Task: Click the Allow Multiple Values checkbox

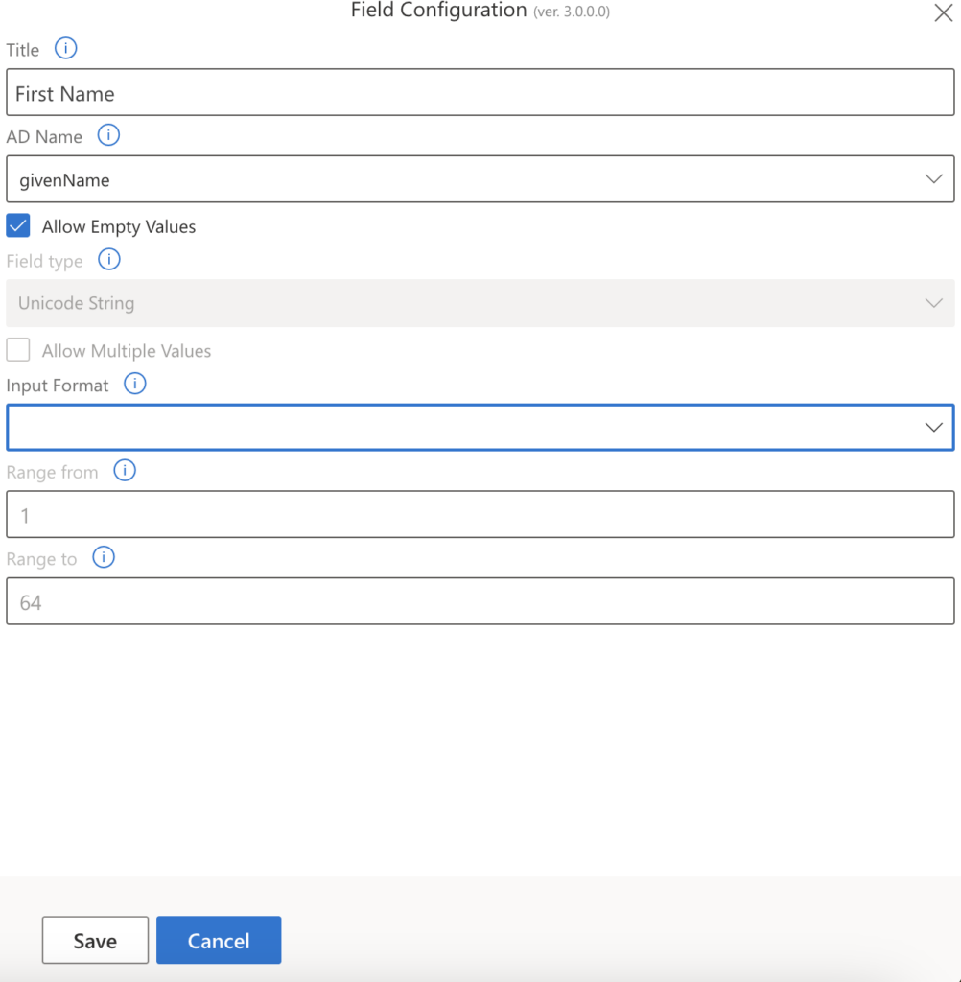Action: coord(17,349)
